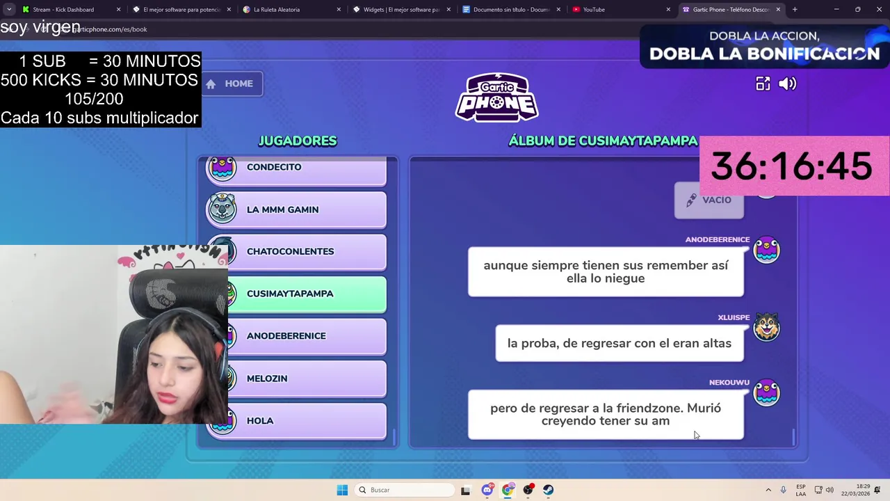Open the Windows Start menu
The width and height of the screenshot is (890, 501).
point(342,490)
